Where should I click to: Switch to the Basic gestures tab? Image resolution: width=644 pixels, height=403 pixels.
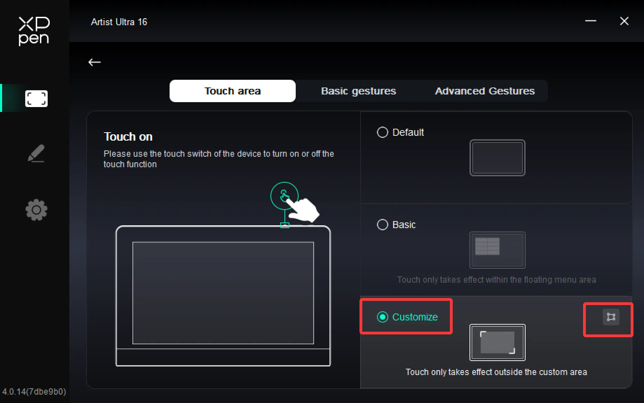click(358, 91)
